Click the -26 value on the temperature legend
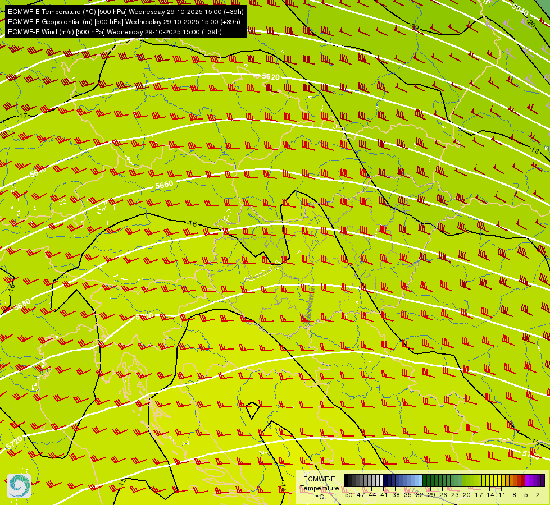This screenshot has width=550, height=505. pyautogui.click(x=442, y=495)
